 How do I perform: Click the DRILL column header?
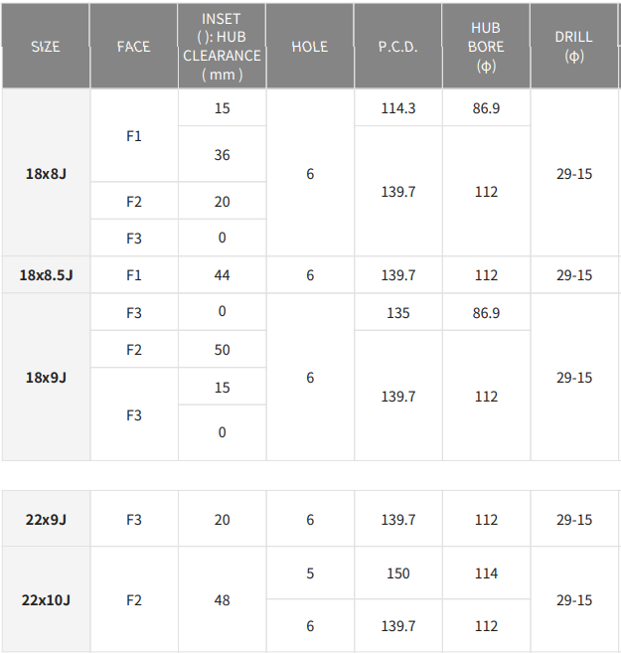(x=574, y=47)
